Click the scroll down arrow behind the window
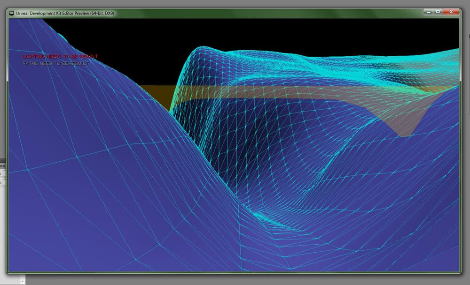The image size is (470, 285). [22, 281]
